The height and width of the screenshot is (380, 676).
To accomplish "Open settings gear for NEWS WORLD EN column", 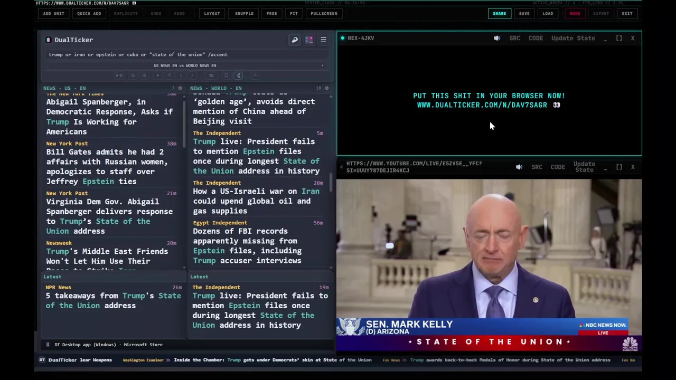I will tap(327, 88).
